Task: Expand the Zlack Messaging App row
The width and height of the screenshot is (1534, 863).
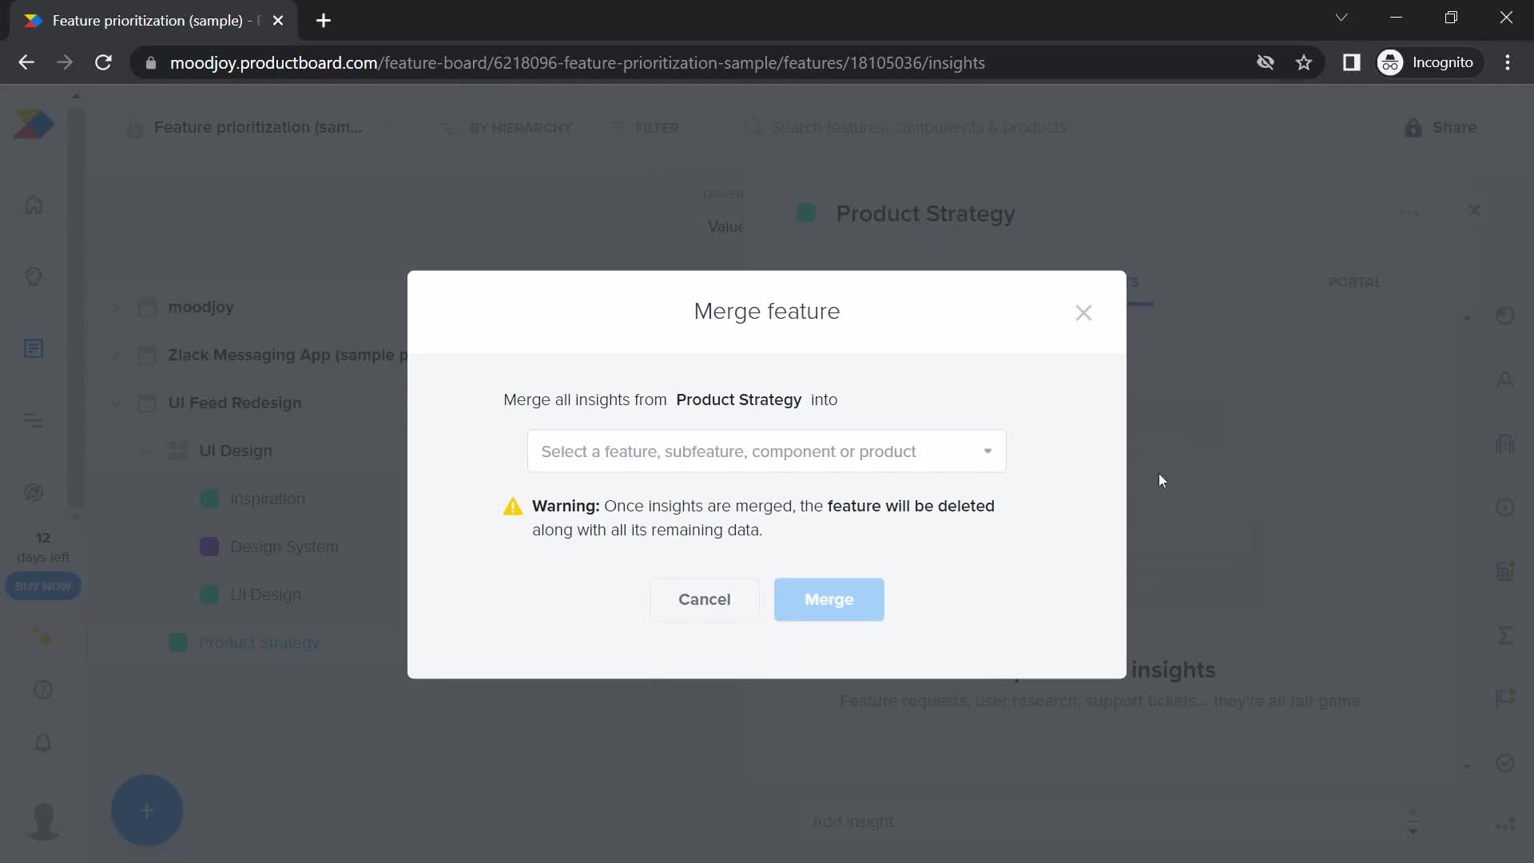Action: [x=115, y=355]
